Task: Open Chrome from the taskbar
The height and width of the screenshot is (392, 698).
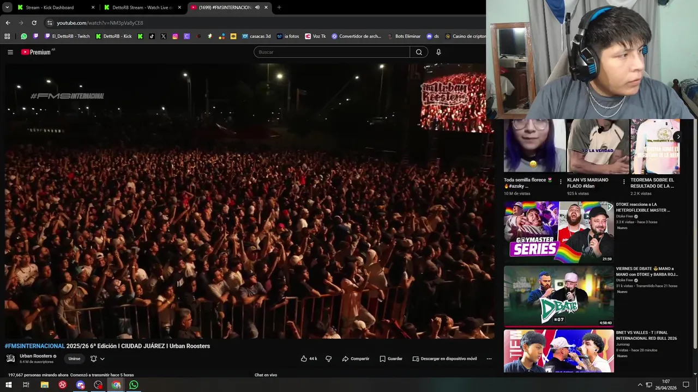Action: [x=116, y=385]
